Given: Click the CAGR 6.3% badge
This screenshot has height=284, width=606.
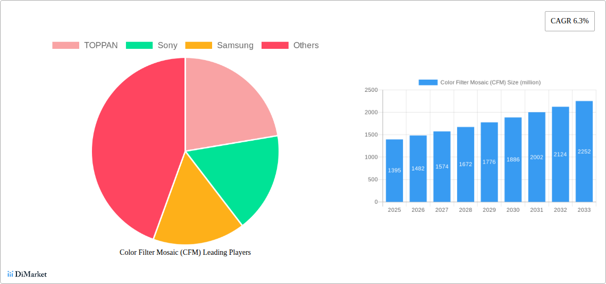Looking at the screenshot, I should pyautogui.click(x=569, y=21).
